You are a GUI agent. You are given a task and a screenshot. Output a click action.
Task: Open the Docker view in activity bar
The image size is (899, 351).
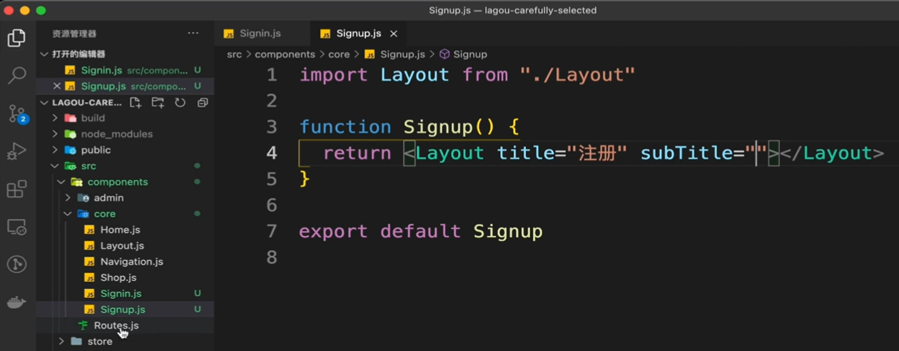coord(16,302)
